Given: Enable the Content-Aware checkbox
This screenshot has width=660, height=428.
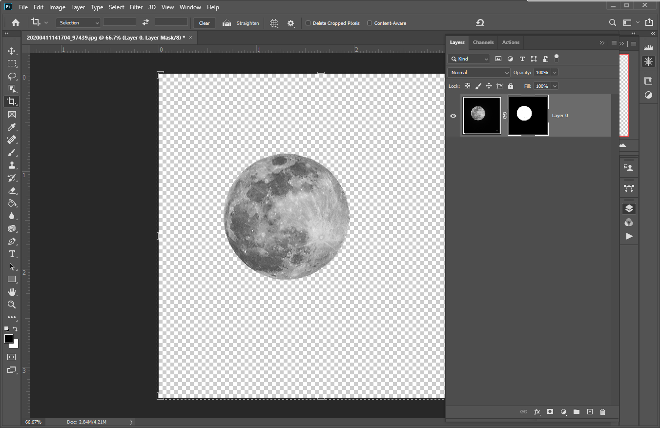Looking at the screenshot, I should click(370, 23).
